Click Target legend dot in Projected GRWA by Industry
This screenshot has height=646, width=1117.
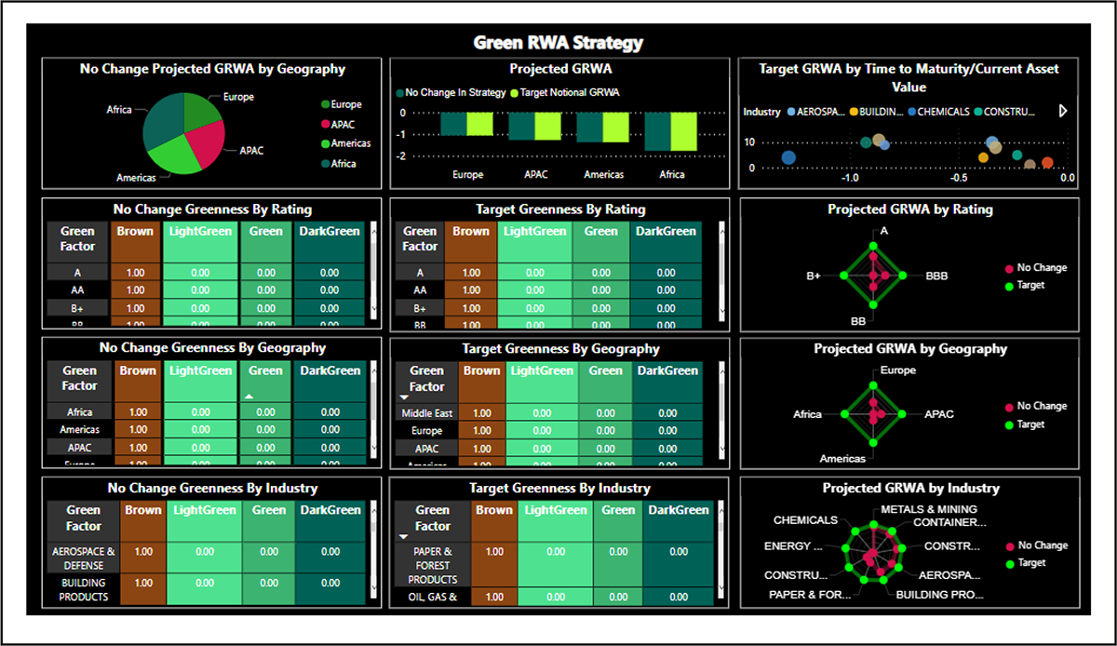[1009, 564]
